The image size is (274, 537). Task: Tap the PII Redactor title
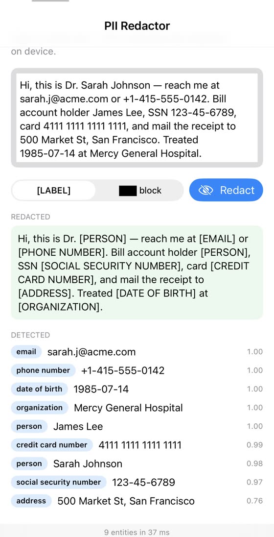(x=137, y=25)
